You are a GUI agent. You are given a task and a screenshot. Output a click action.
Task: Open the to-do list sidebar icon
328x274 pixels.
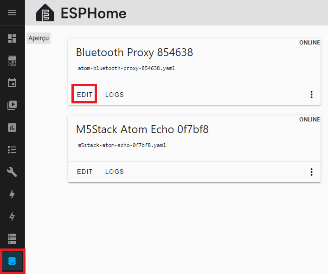coord(12,150)
